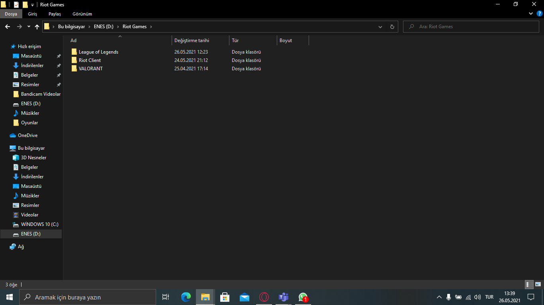Click the OneDrive cloud icon
This screenshot has height=305, width=544.
[x=13, y=135]
